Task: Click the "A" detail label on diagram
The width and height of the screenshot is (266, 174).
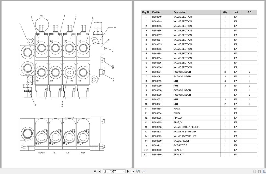Action: coord(42,16)
